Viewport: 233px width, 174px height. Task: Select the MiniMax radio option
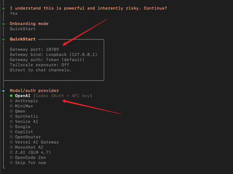21,106
